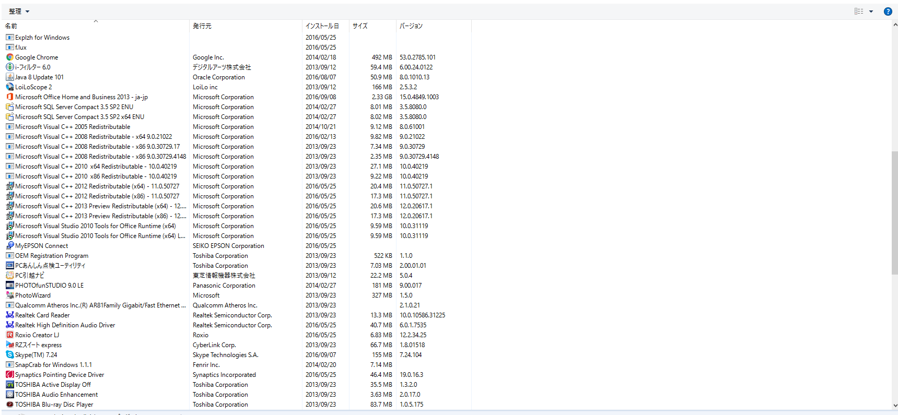The image size is (898, 415).
Task: Click the TOSHIBA Audio Enhancement icon
Action: [10, 395]
